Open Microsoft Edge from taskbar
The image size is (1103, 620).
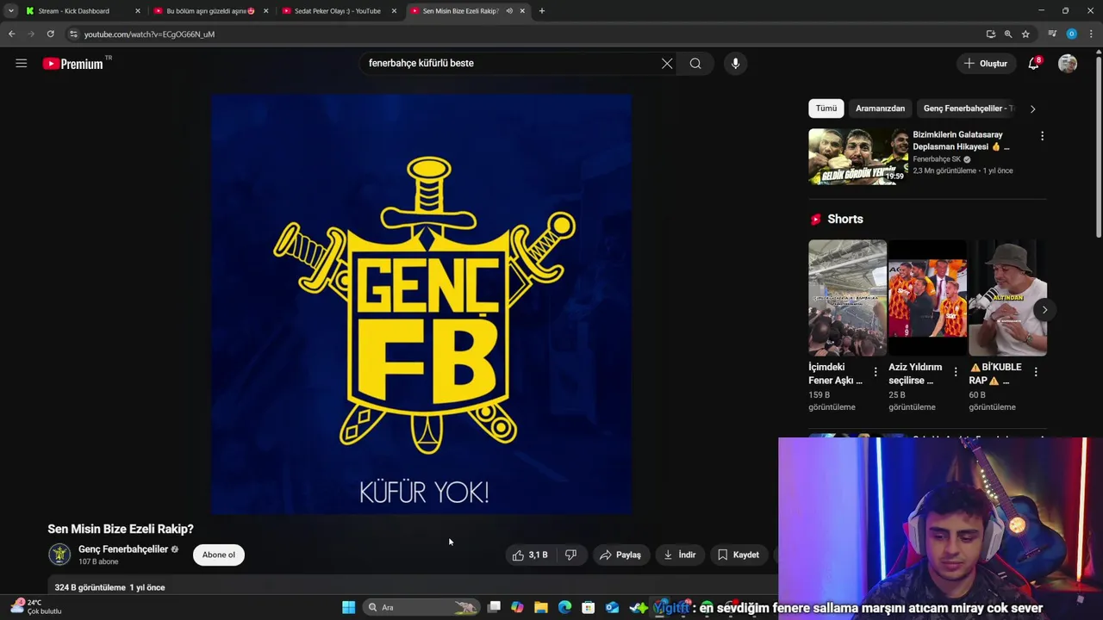(x=564, y=607)
